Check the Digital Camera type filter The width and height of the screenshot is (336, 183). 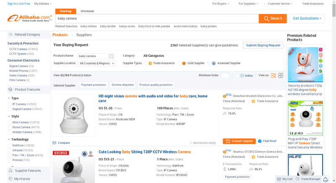point(10,109)
